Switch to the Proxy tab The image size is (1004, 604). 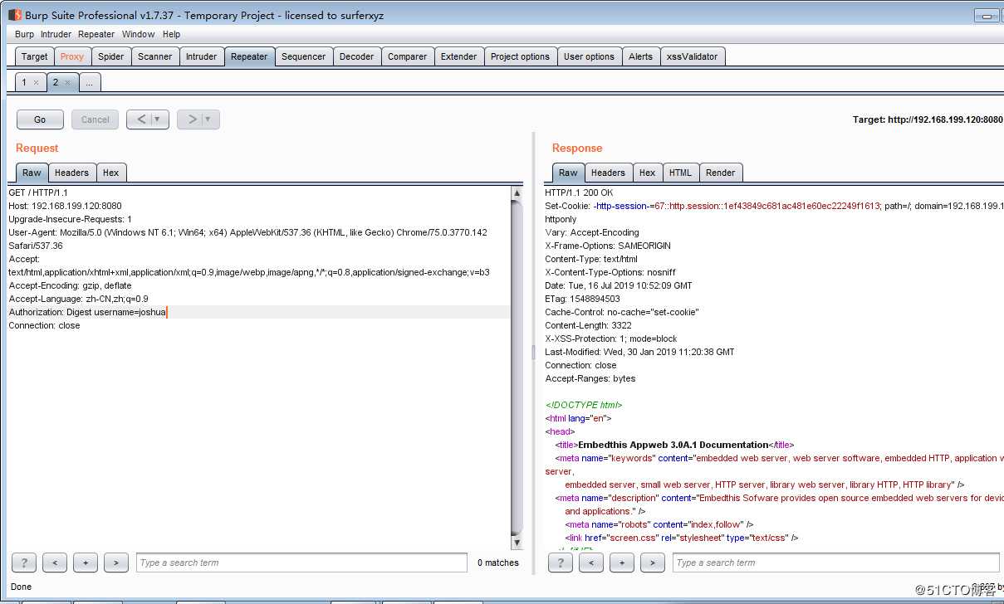click(72, 56)
